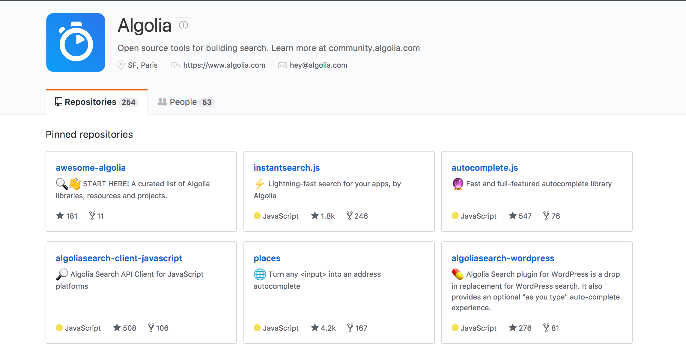Click the fork icon showing 167 on places
This screenshot has width=686, height=360.
pyautogui.click(x=350, y=327)
